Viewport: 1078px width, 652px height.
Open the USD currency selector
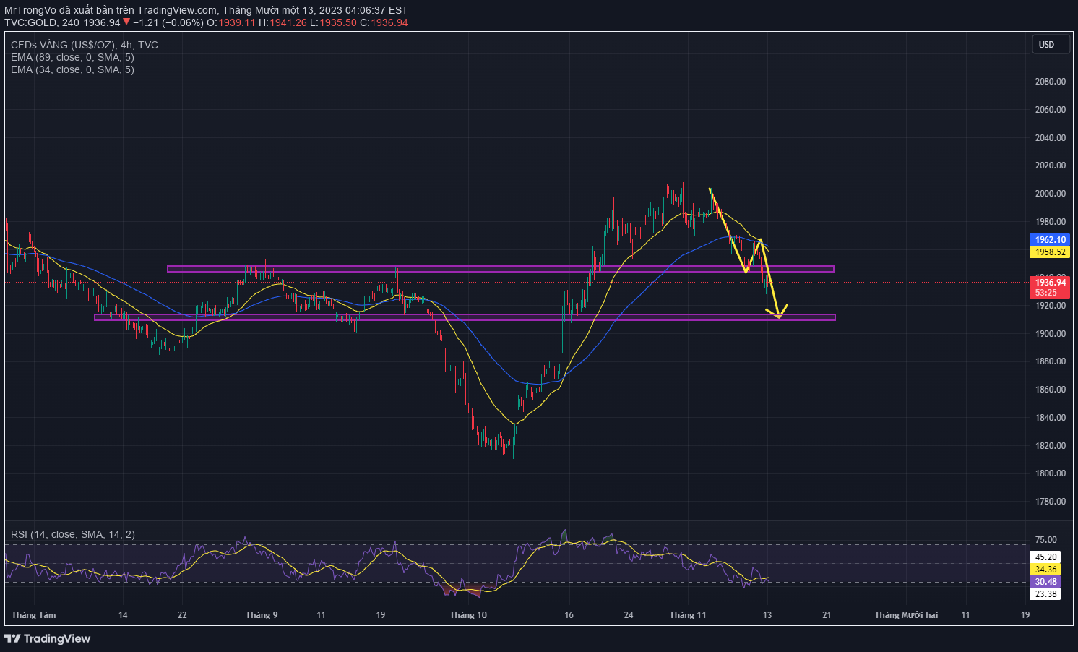pyautogui.click(x=1050, y=45)
